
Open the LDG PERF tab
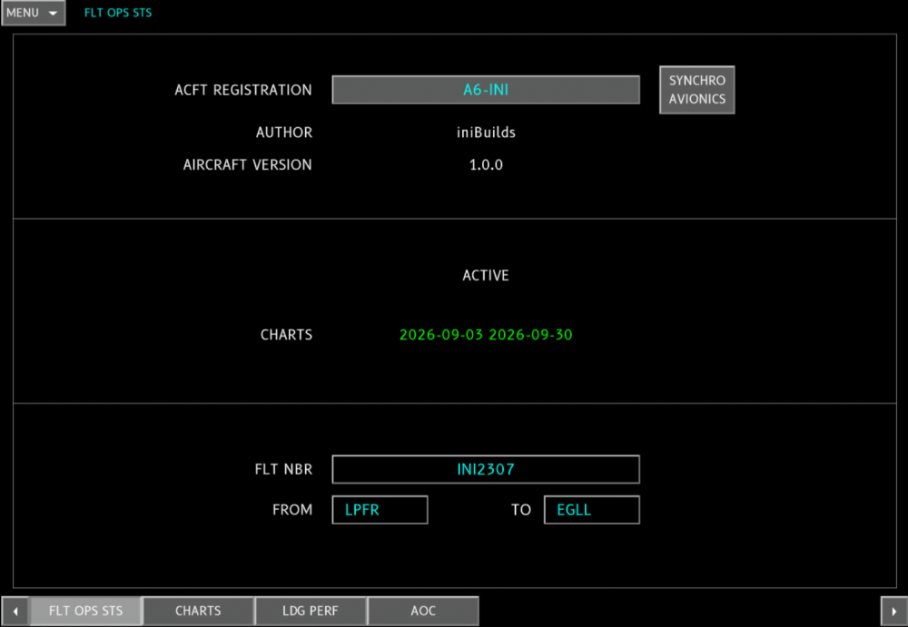pos(311,612)
